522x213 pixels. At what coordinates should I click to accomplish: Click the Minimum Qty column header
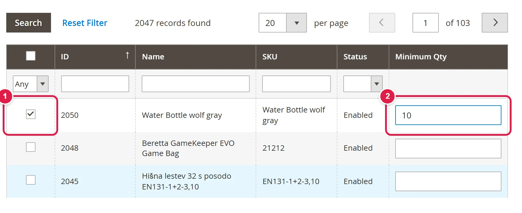448,57
